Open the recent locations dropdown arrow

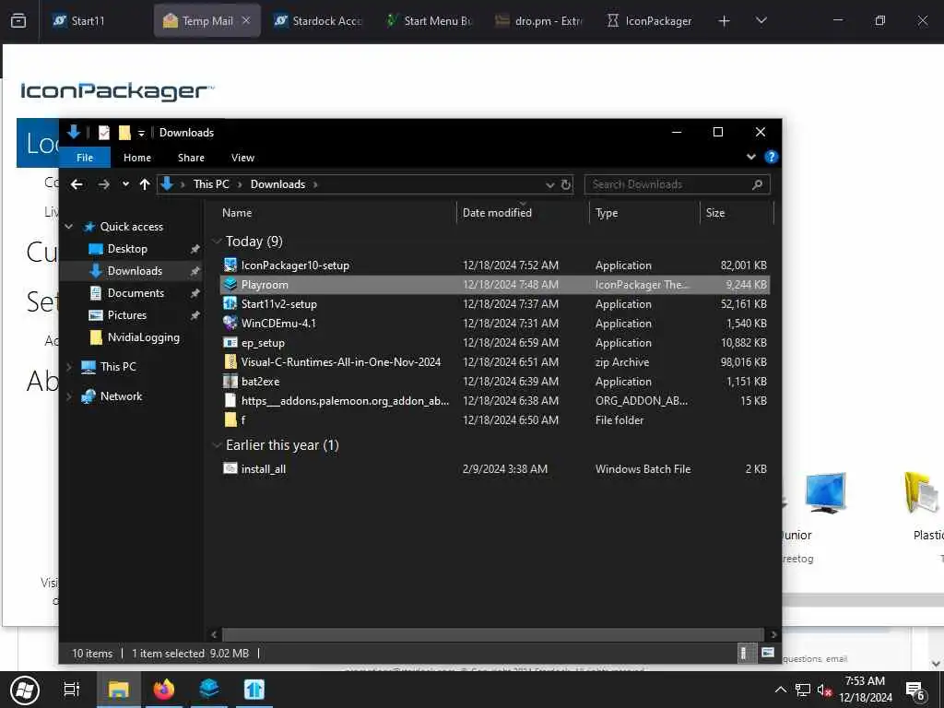125,184
